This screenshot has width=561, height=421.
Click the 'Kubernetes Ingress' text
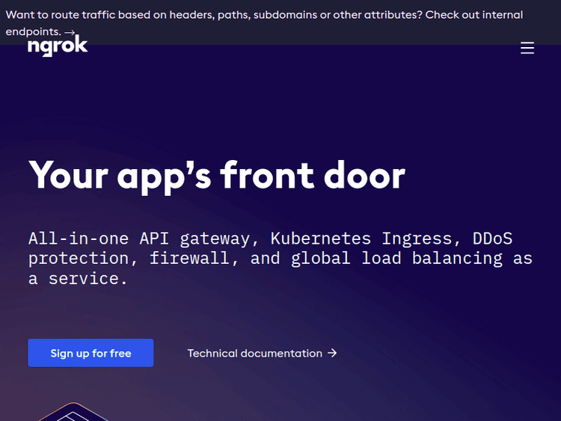(361, 239)
